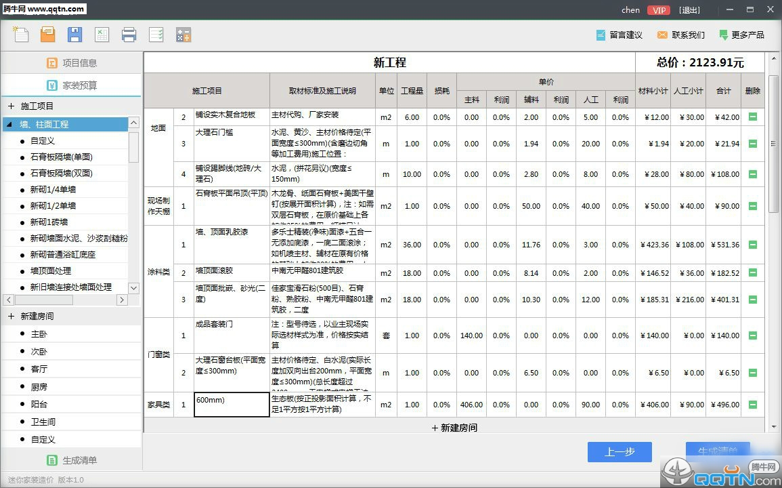Image resolution: width=782 pixels, height=488 pixels.
Task: Delete 墙顶面滚胶 row
Action: pyautogui.click(x=753, y=272)
